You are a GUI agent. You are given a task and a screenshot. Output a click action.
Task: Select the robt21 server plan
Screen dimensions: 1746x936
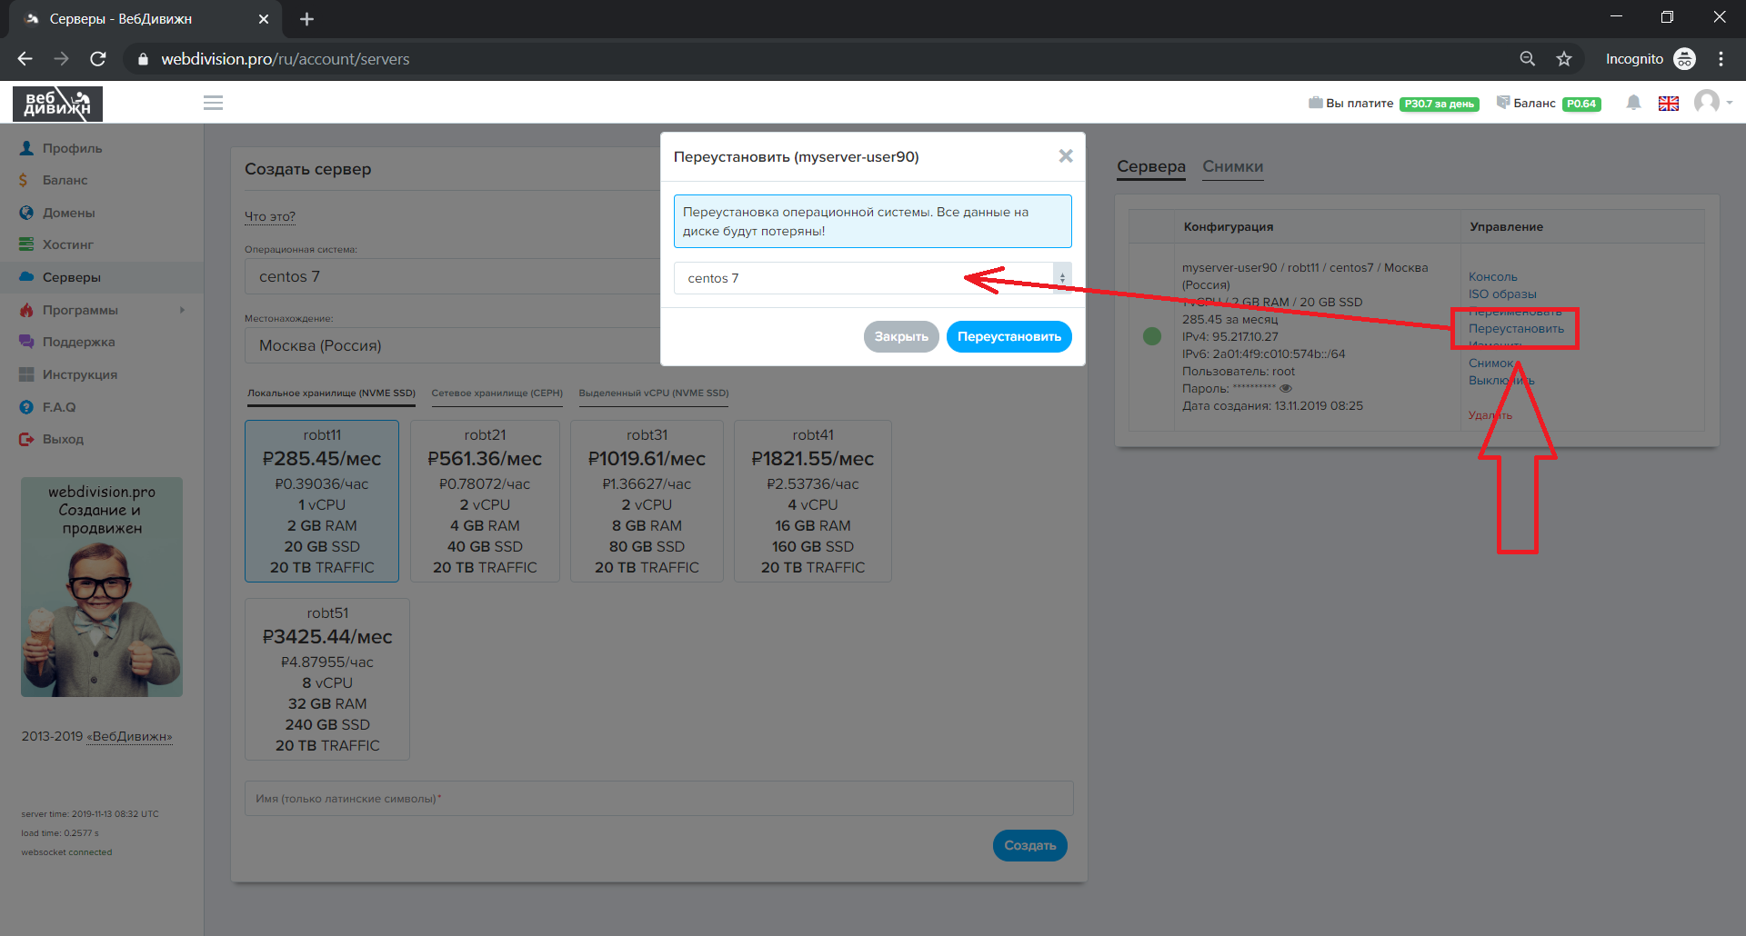tap(485, 501)
